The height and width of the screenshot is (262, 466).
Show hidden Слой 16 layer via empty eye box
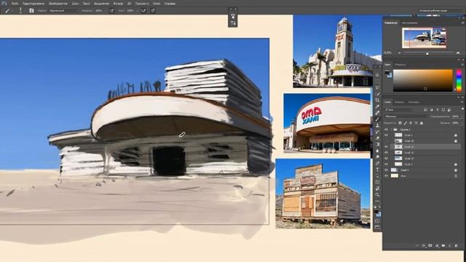[386, 140]
